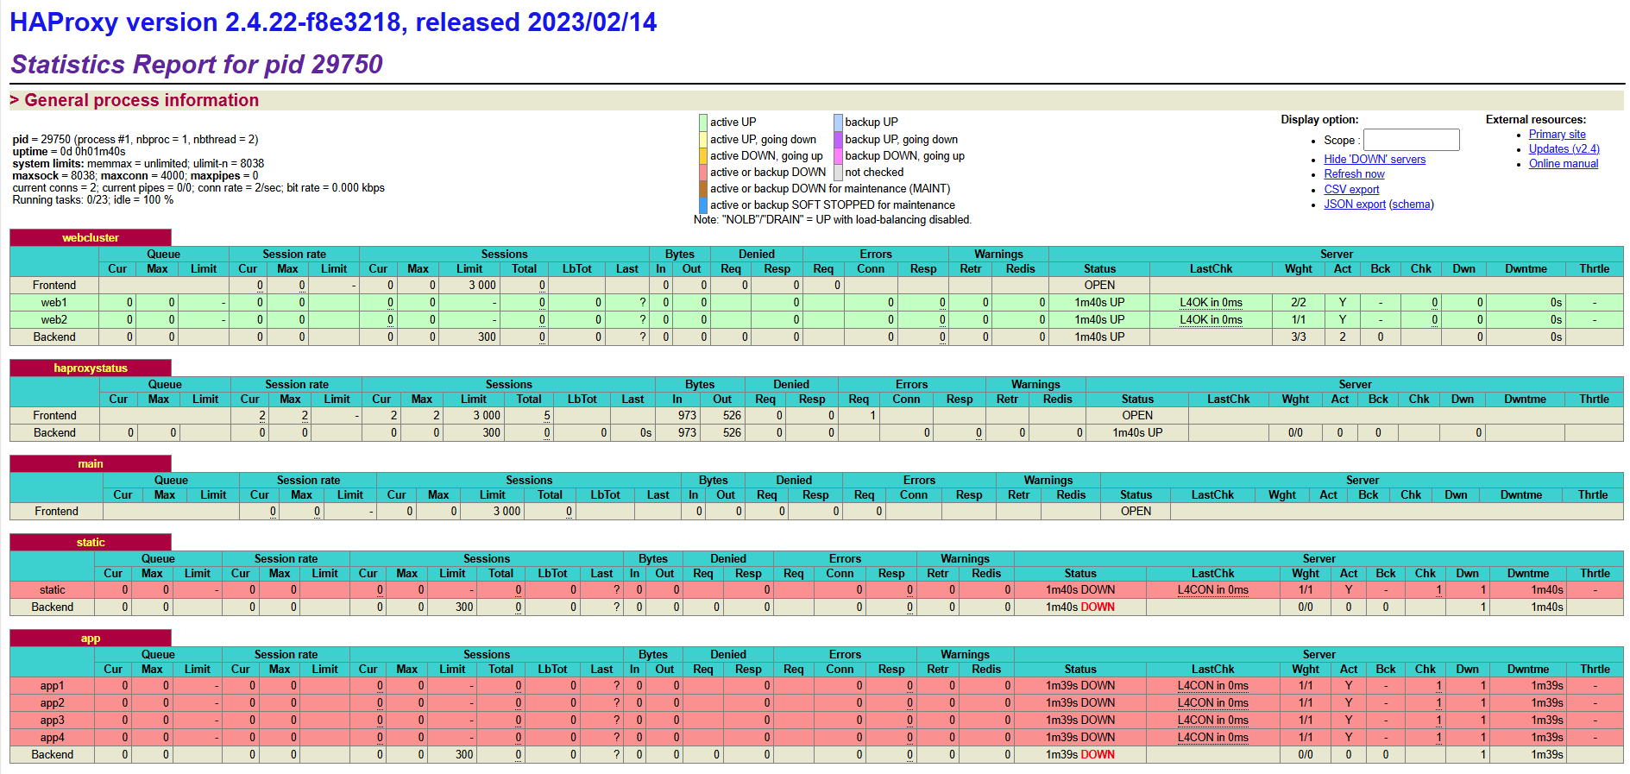Click the app3 server row name
The width and height of the screenshot is (1630, 774).
(x=52, y=720)
